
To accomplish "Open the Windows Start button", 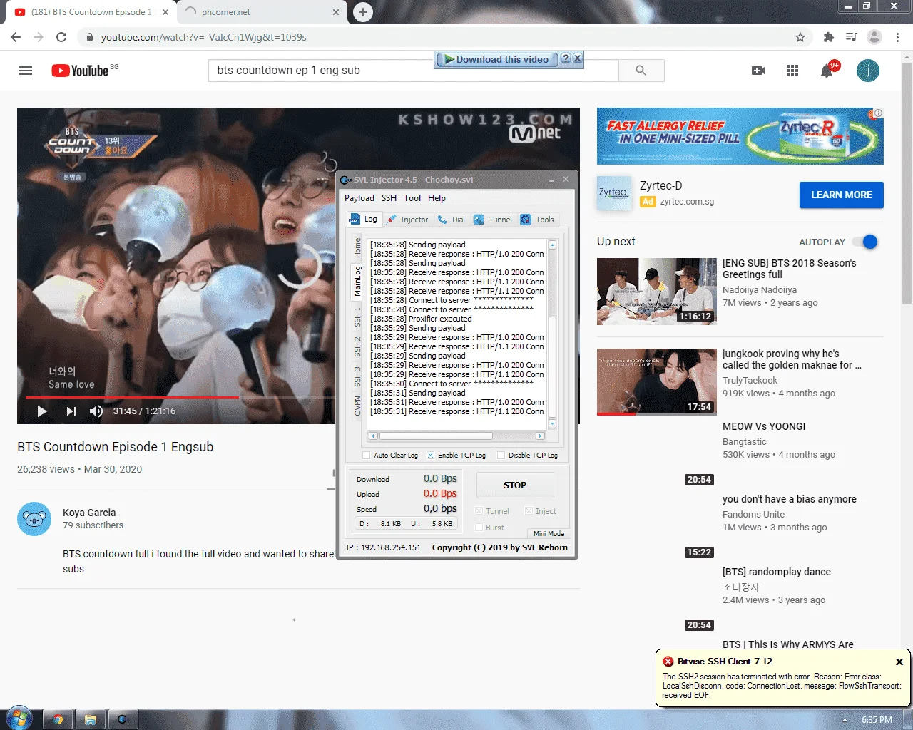I will coord(19,719).
